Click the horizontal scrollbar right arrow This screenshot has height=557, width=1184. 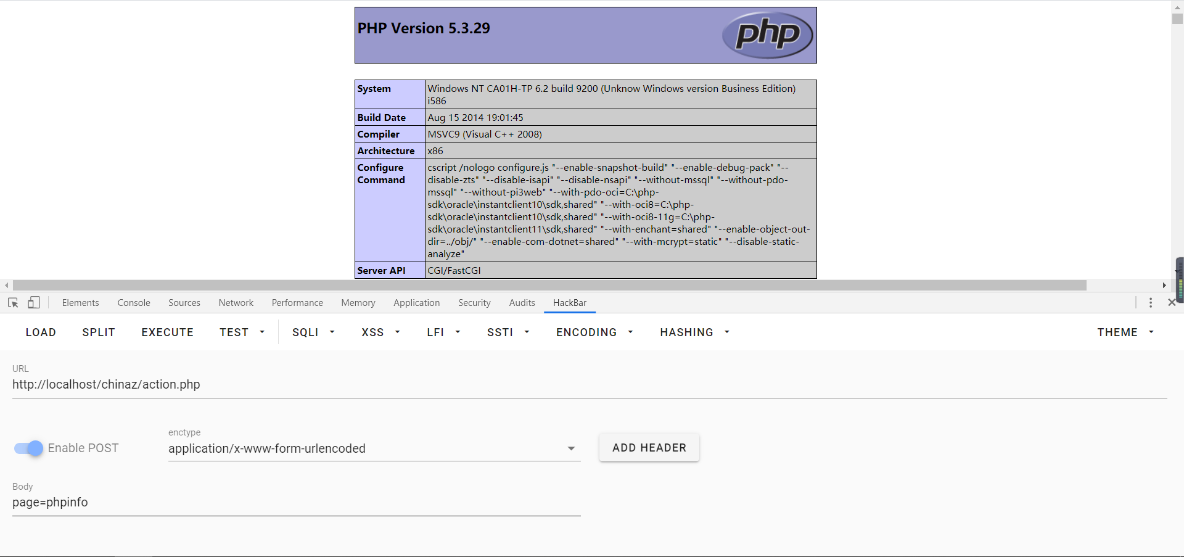1164,285
